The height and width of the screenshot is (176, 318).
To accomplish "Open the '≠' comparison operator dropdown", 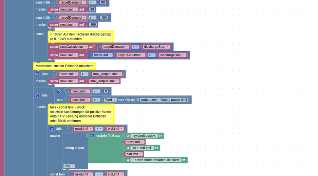I will tap(96, 100).
